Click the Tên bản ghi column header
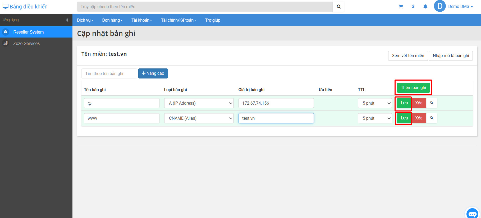This screenshot has width=481, height=218. coord(95,90)
